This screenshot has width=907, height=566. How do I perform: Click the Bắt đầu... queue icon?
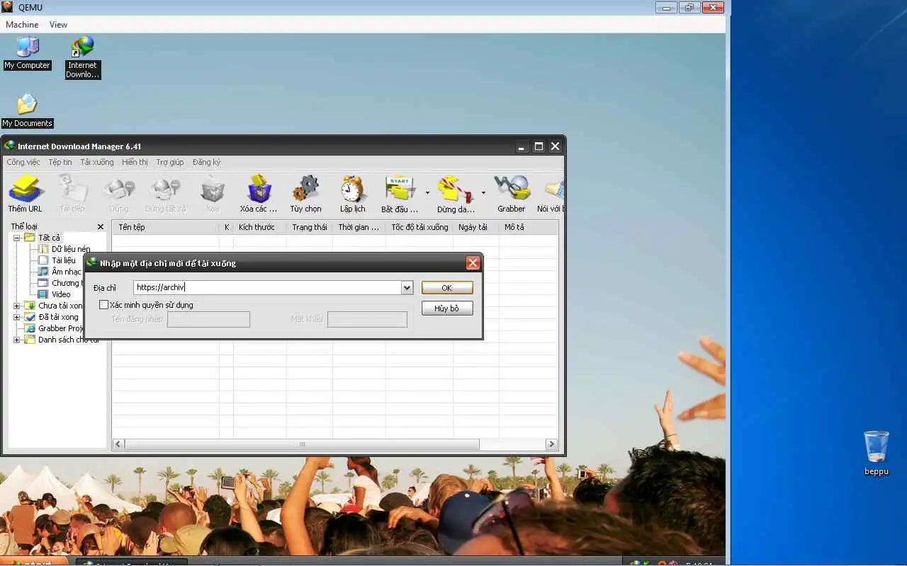(400, 193)
